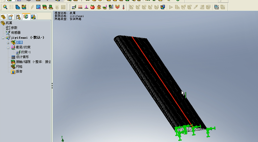Select the 设计情形 item
The height and width of the screenshot is (142, 258).
click(x=20, y=57)
